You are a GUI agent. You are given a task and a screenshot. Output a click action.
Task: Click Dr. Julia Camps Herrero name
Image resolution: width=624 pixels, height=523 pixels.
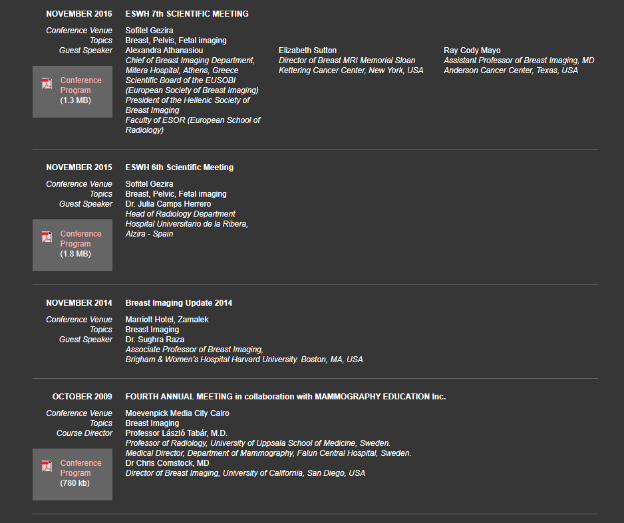pyautogui.click(x=168, y=204)
